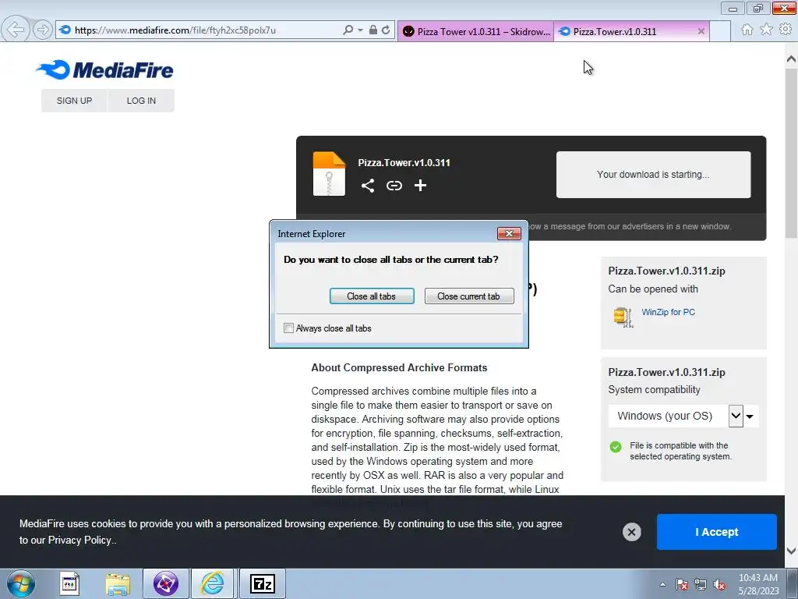Open the Windows Start orb
798x599 pixels.
[x=21, y=583]
